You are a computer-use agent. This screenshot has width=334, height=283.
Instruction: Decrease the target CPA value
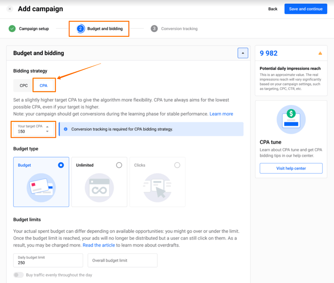47,132
